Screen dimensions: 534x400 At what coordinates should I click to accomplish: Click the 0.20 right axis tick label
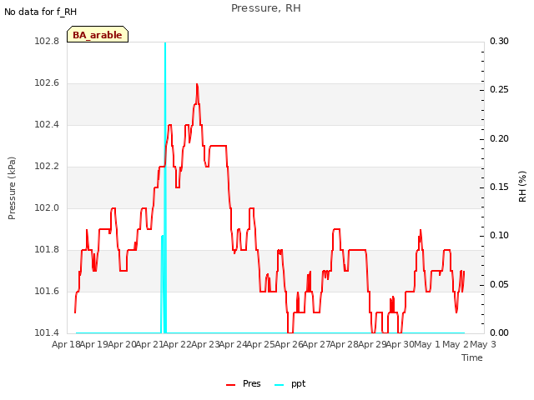click(x=499, y=138)
